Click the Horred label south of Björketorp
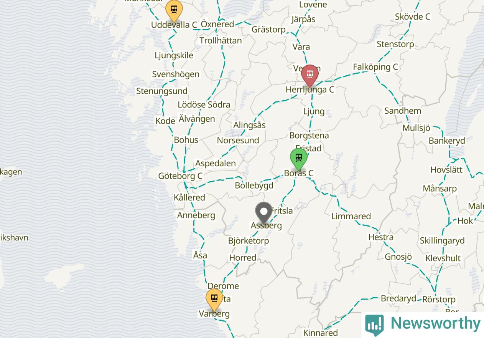The height and width of the screenshot is (338, 484). pyautogui.click(x=242, y=258)
